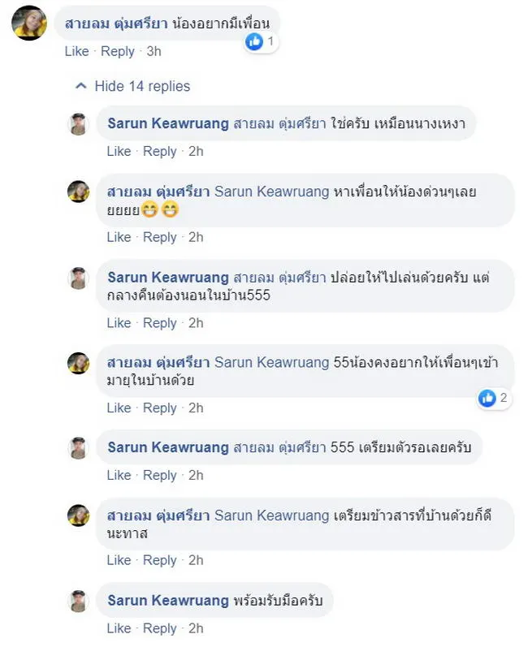The image size is (528, 647).
Task: Like the reply 'พร้อมรับมือครับ'
Action: [x=119, y=628]
